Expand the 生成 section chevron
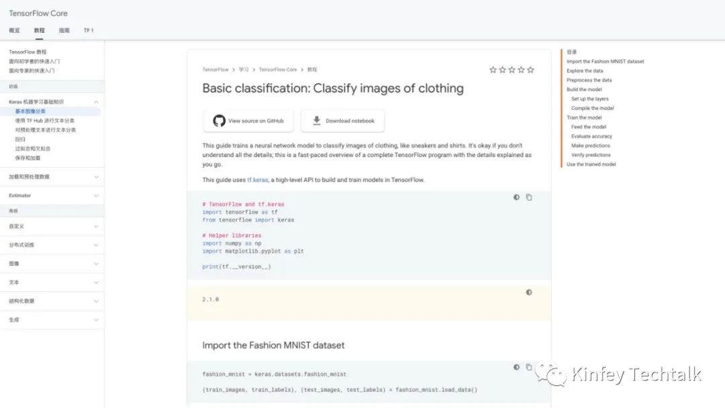Image resolution: width=725 pixels, height=408 pixels. 96,319
